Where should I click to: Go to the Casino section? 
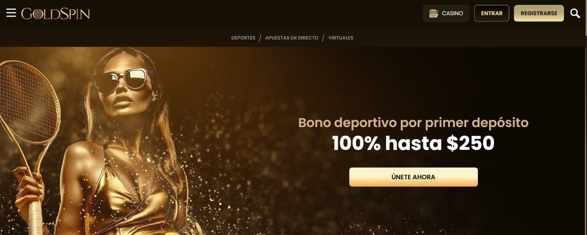tap(446, 14)
